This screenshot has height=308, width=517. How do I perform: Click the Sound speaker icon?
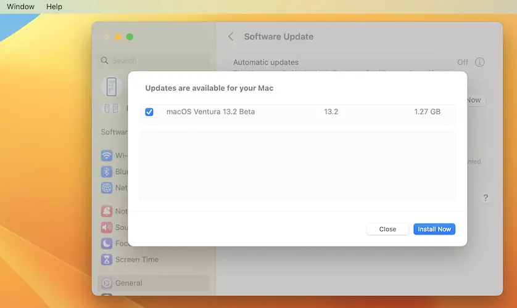pyautogui.click(x=107, y=227)
